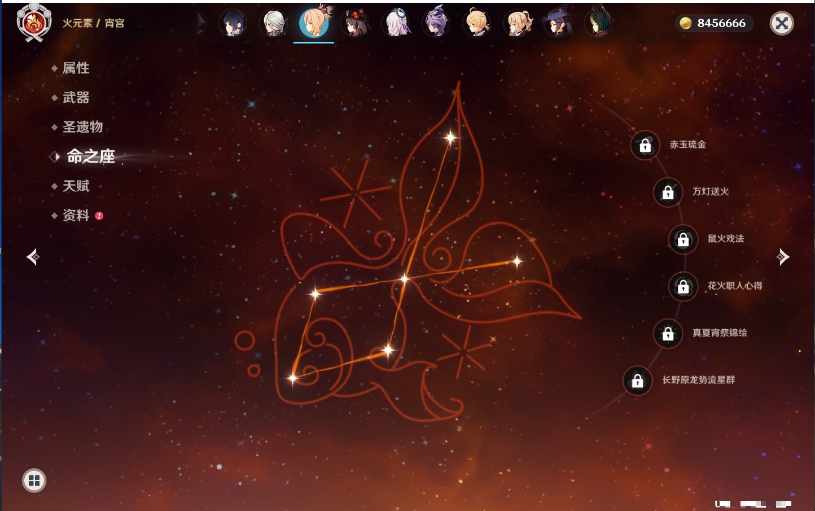This screenshot has height=511, width=815.
Task: Select the purple-haired character avatar
Action: 436,24
